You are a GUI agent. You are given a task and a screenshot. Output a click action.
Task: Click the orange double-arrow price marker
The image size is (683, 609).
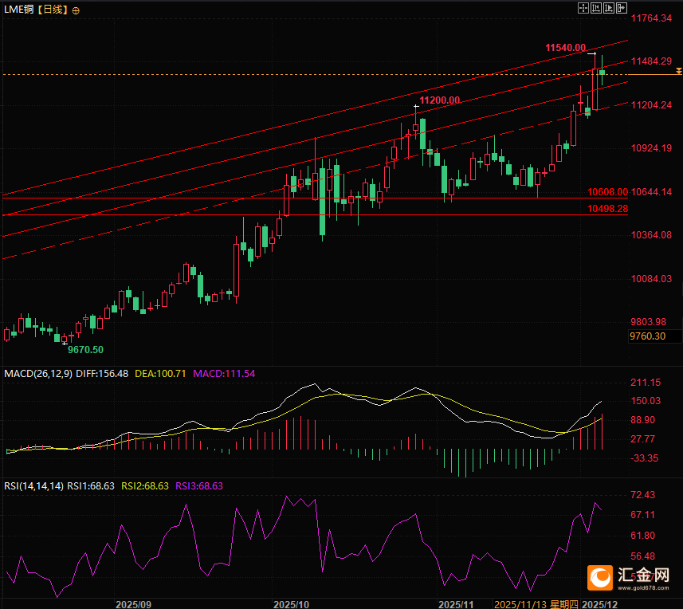pyautogui.click(x=678, y=72)
